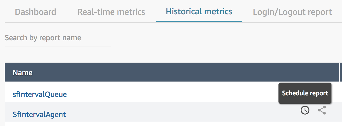Click the blue underline beneath Historical metrics
This screenshot has height=126, width=342.
[199, 21]
